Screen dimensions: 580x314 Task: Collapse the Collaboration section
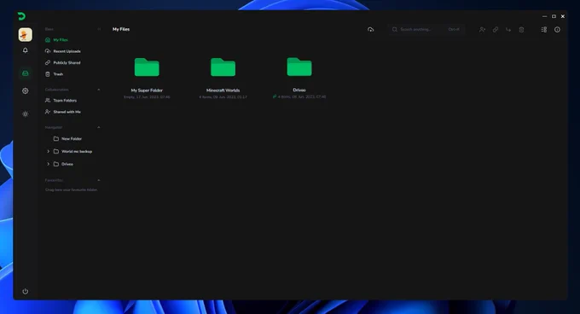click(x=99, y=90)
